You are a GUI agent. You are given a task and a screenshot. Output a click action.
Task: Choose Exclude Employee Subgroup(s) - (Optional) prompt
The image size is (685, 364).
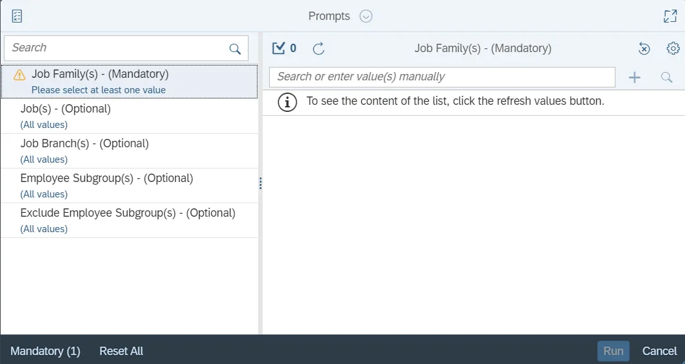click(127, 214)
